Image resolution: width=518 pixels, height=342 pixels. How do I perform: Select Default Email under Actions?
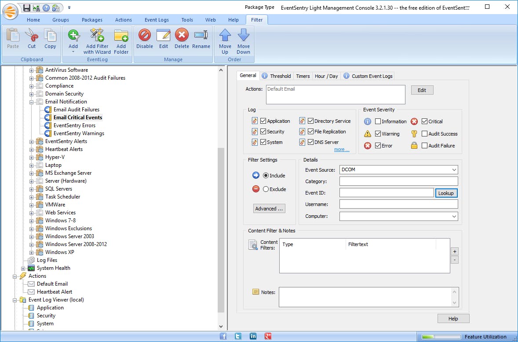(x=52, y=284)
